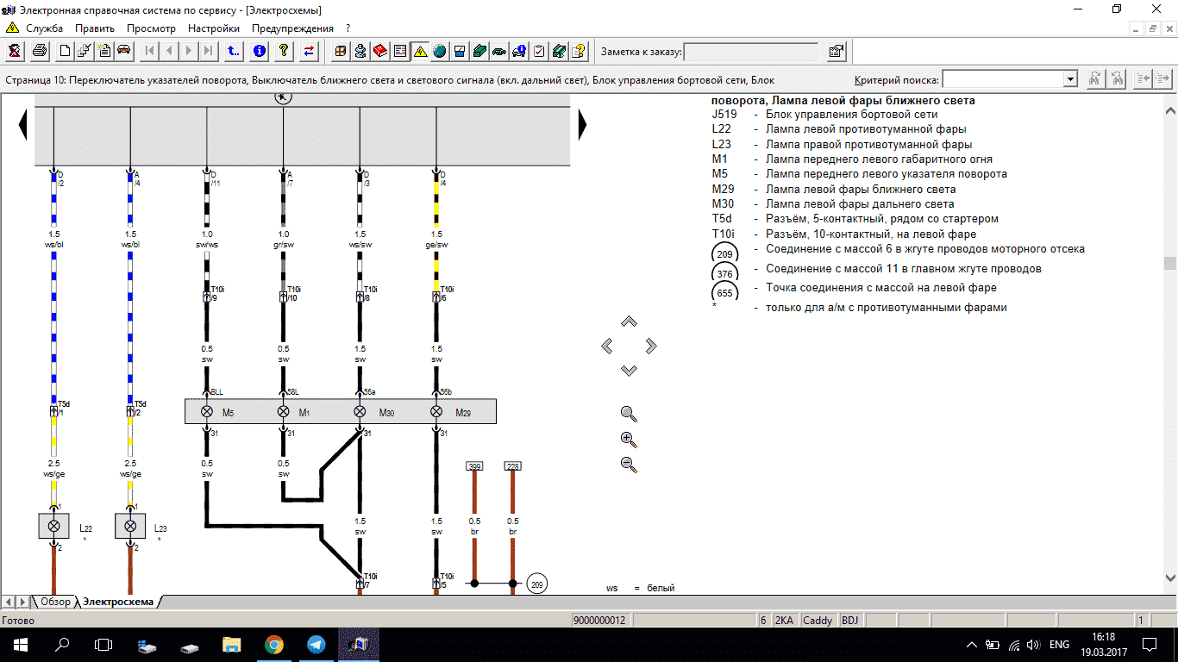Click the order note edit icon
1178x662 pixels.
(836, 51)
